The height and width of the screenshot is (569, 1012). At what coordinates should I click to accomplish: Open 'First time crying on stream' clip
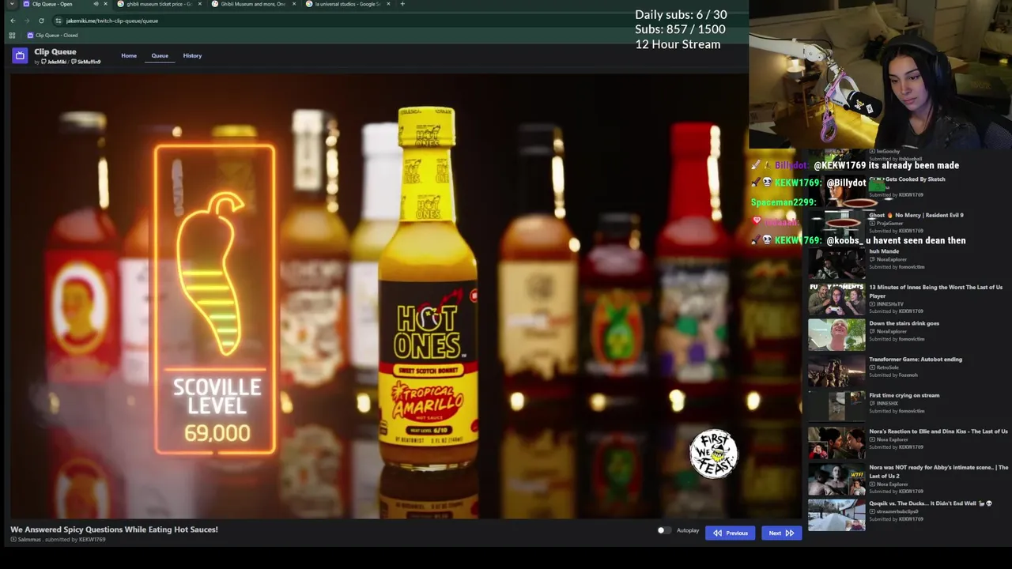[904, 395]
